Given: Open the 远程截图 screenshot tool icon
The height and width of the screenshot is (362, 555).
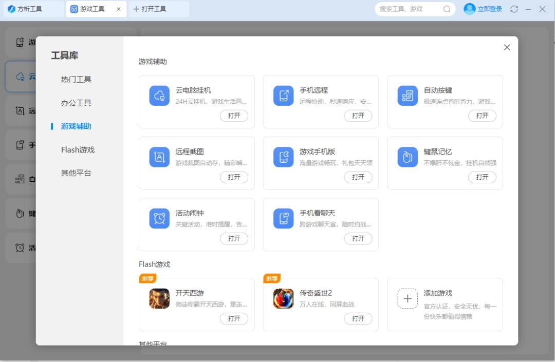Looking at the screenshot, I should pos(159,157).
